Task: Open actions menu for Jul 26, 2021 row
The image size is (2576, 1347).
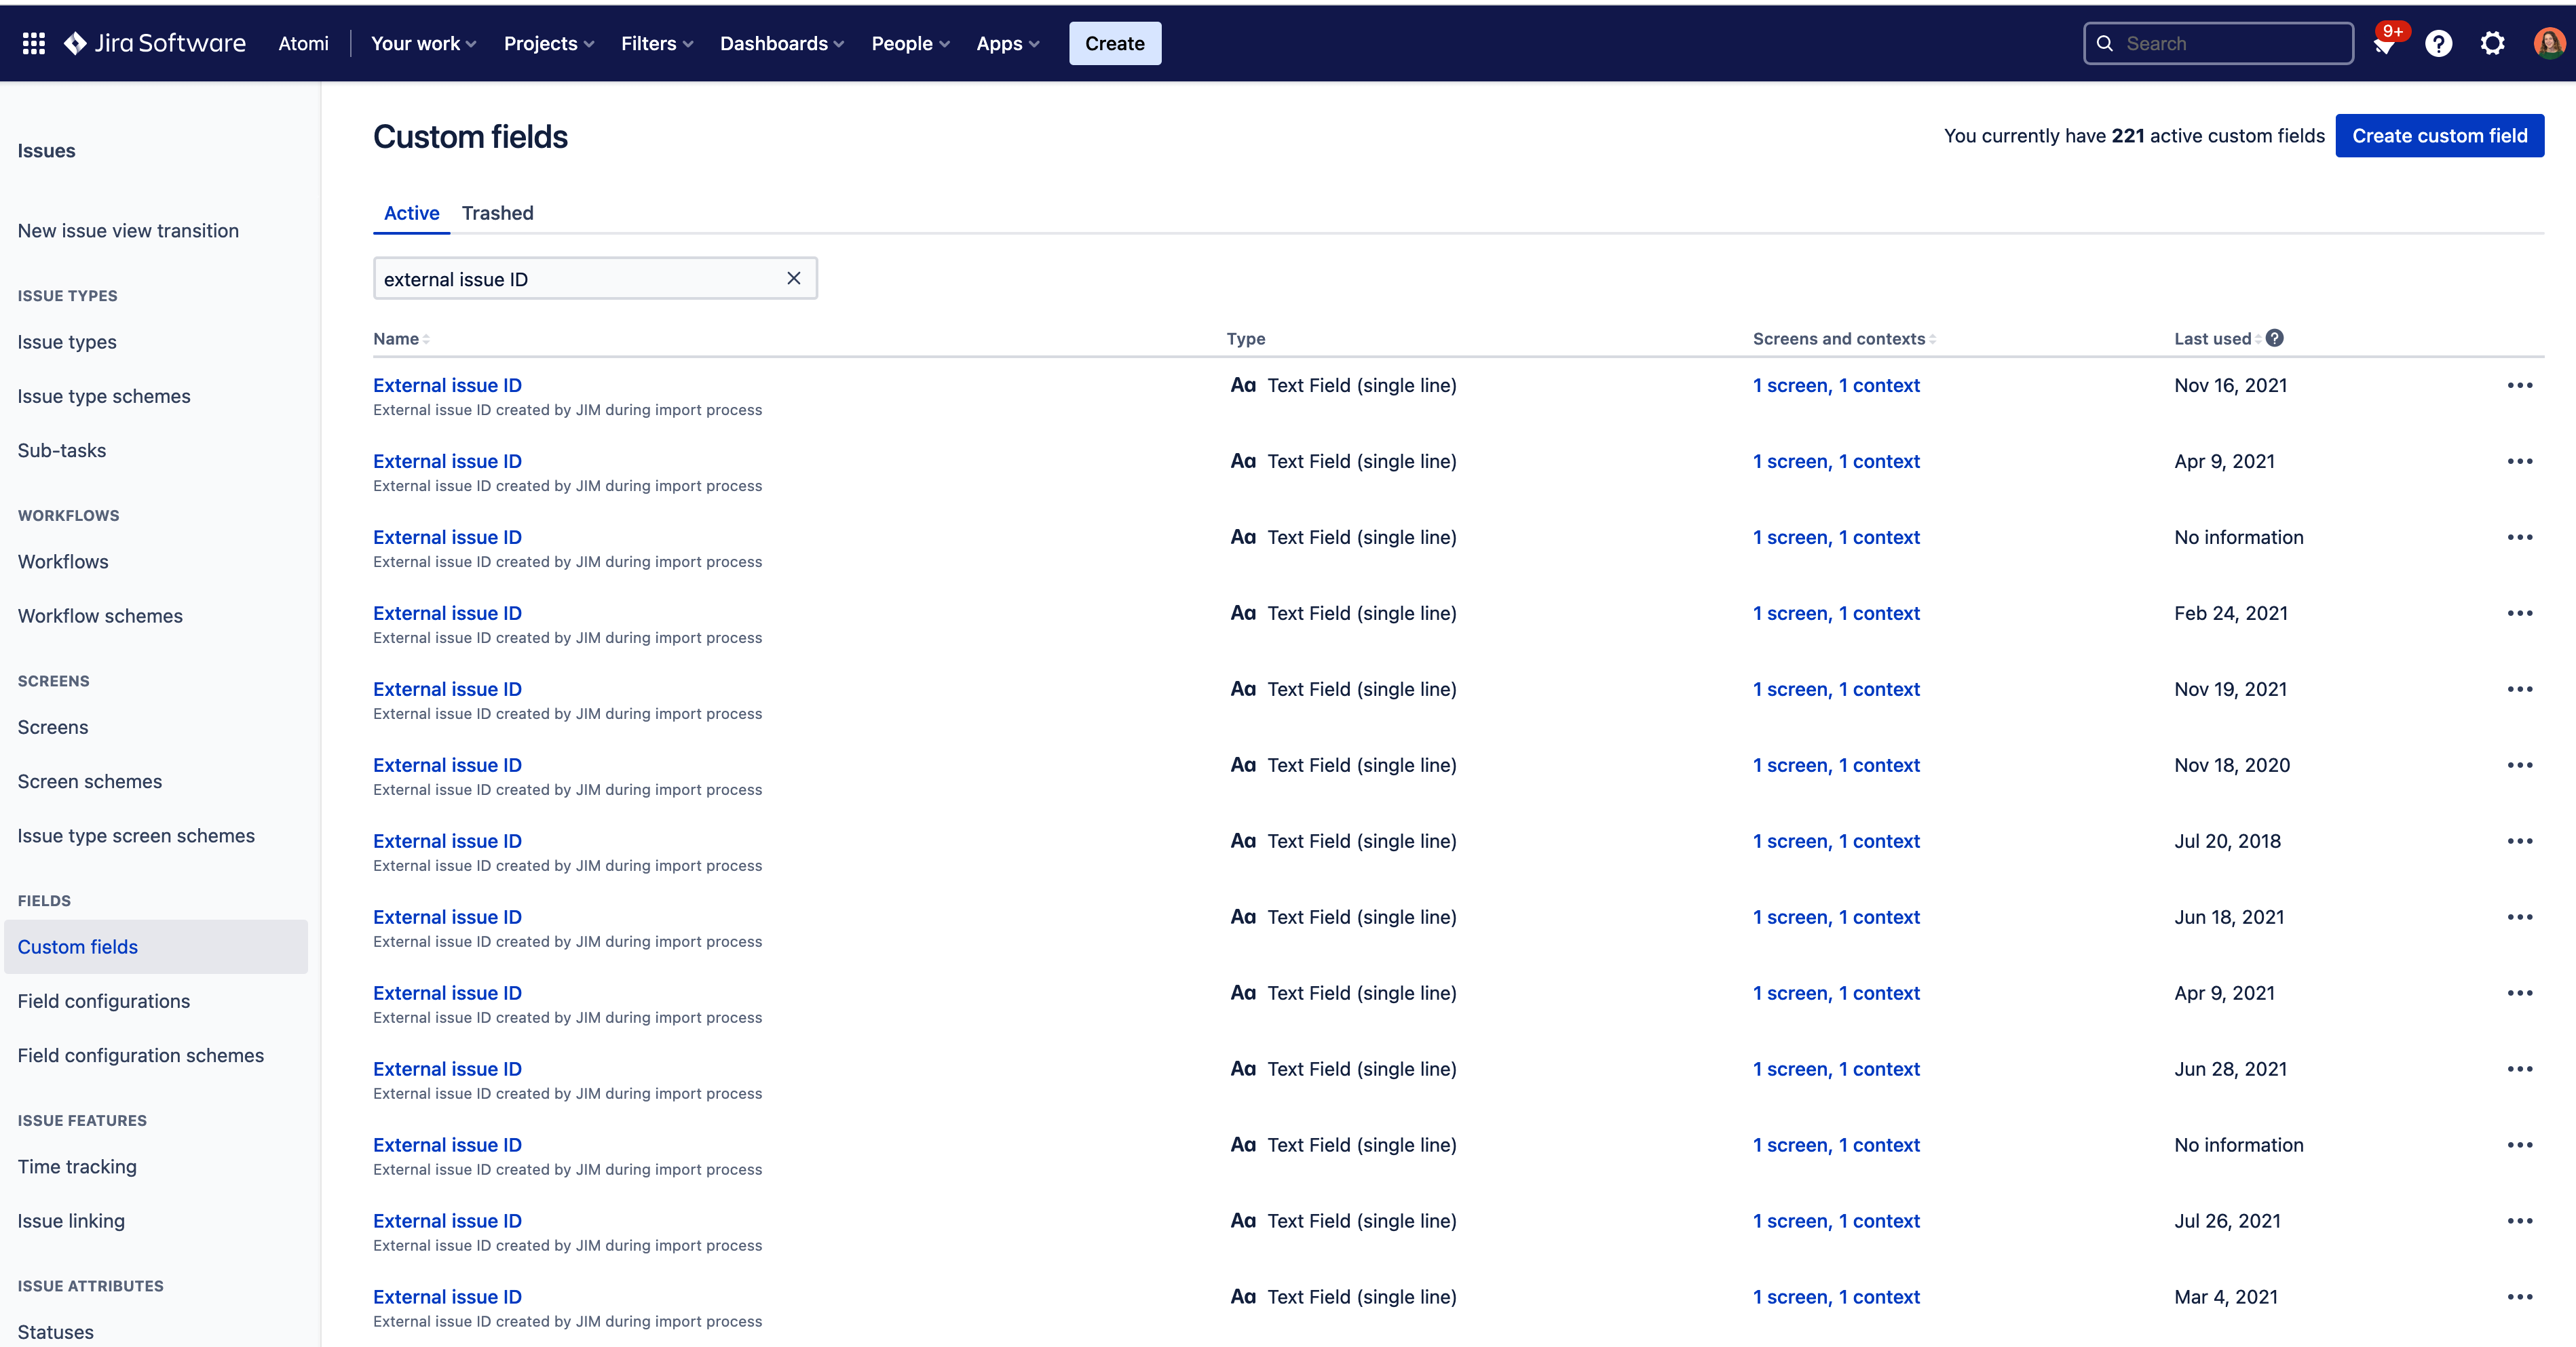Action: (2519, 1221)
